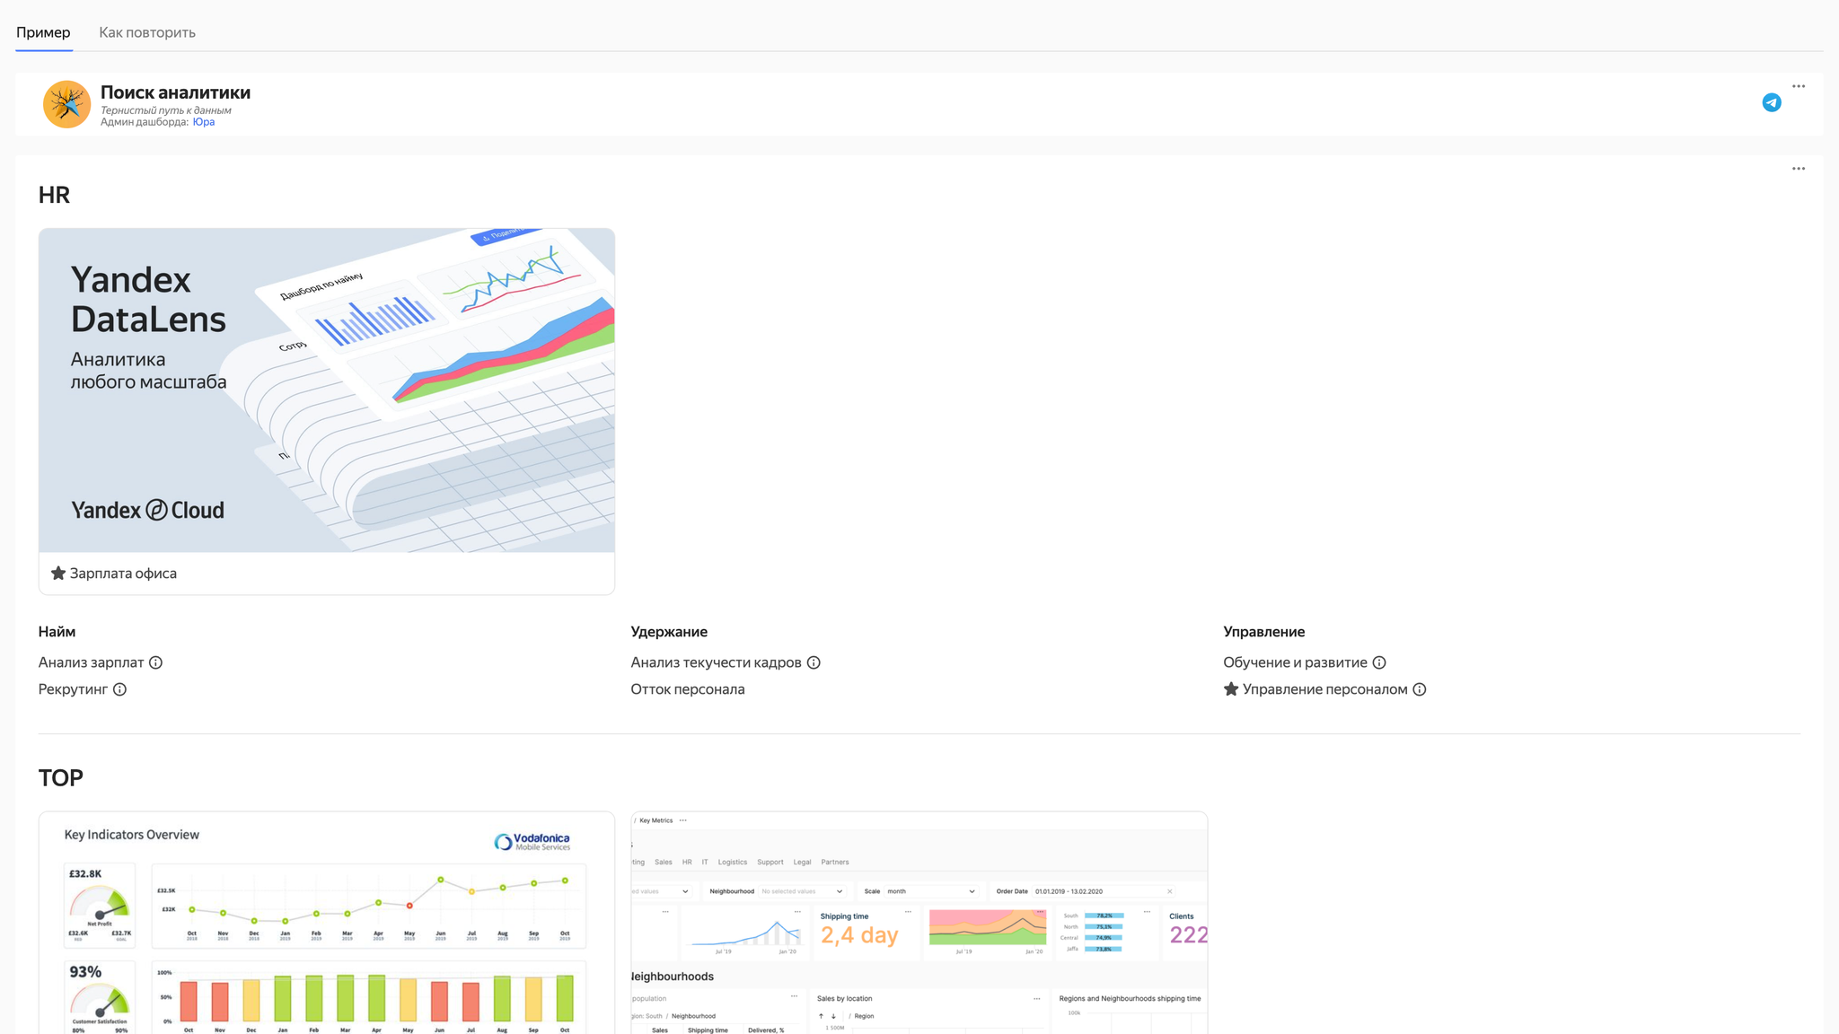Open the Telegram link icon
Viewport: 1839px width, 1034px height.
click(x=1772, y=103)
